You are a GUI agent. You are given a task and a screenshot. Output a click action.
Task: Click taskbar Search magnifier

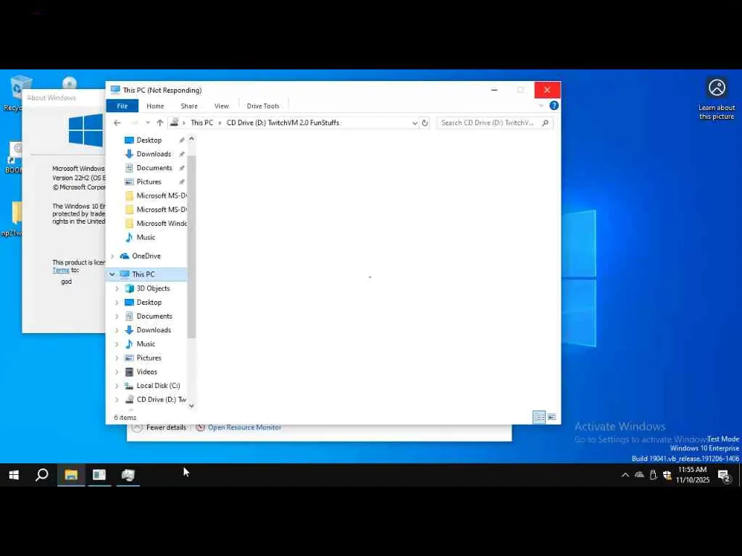(41, 475)
